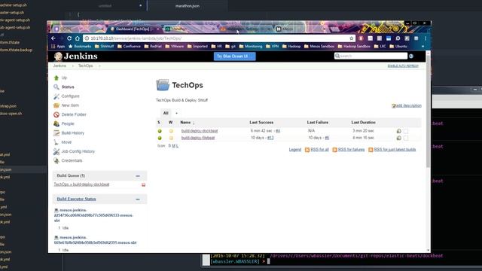This screenshot has width=482, height=271.
Task: Click the Jenkins breadcrumb link
Action: click(59, 65)
